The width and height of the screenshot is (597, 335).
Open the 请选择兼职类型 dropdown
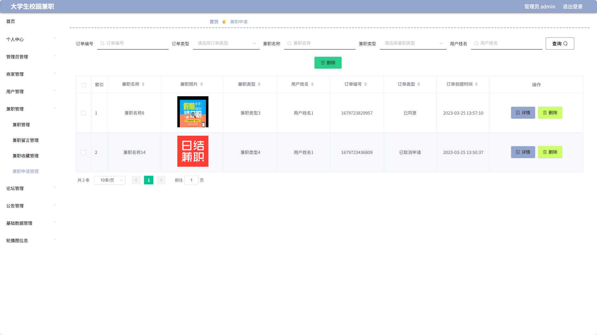tap(413, 43)
